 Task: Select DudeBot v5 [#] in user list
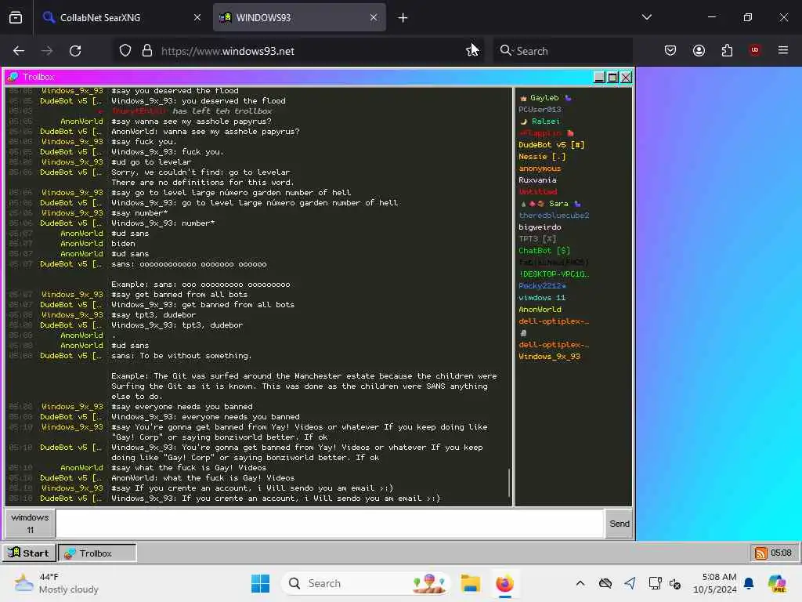coord(551,145)
